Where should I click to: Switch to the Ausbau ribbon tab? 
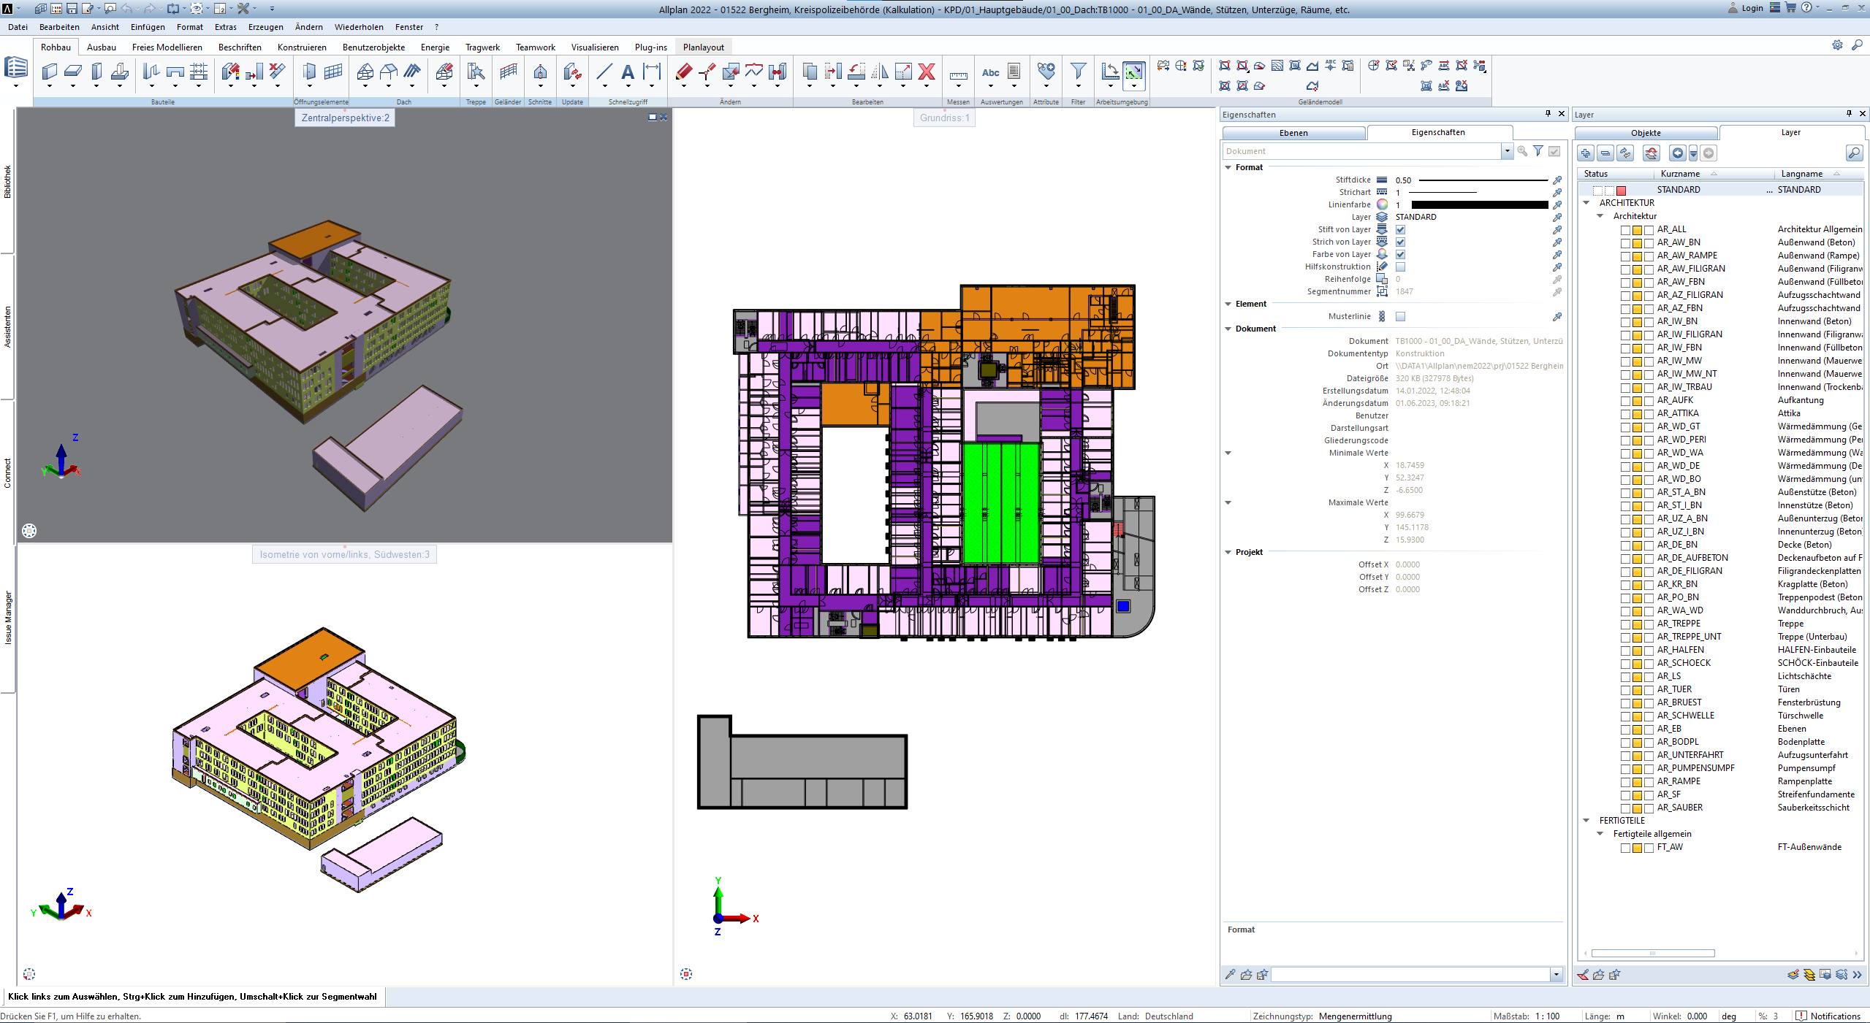coord(102,47)
